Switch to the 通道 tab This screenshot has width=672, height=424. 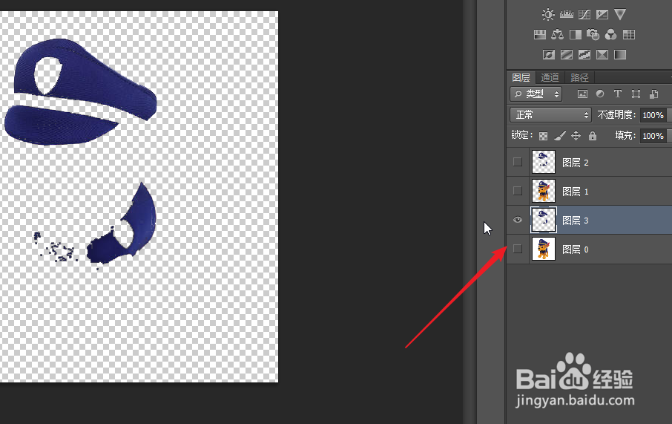(550, 77)
